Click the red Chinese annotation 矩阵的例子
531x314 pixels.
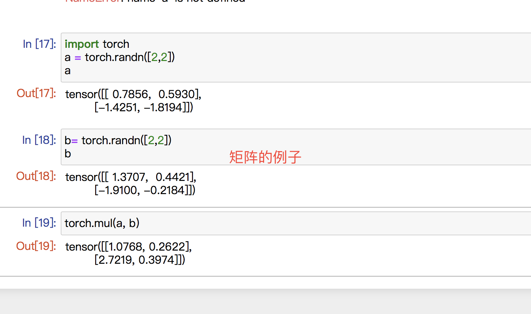pyautogui.click(x=265, y=157)
